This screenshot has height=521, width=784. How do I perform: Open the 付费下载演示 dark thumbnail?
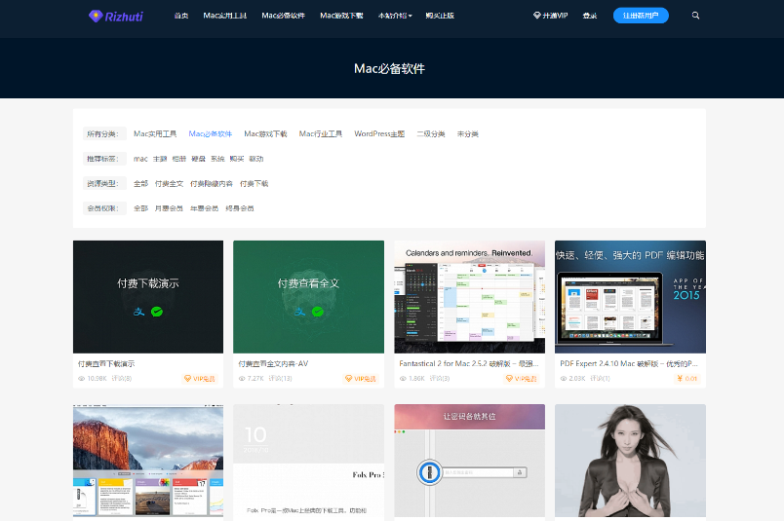[148, 297]
